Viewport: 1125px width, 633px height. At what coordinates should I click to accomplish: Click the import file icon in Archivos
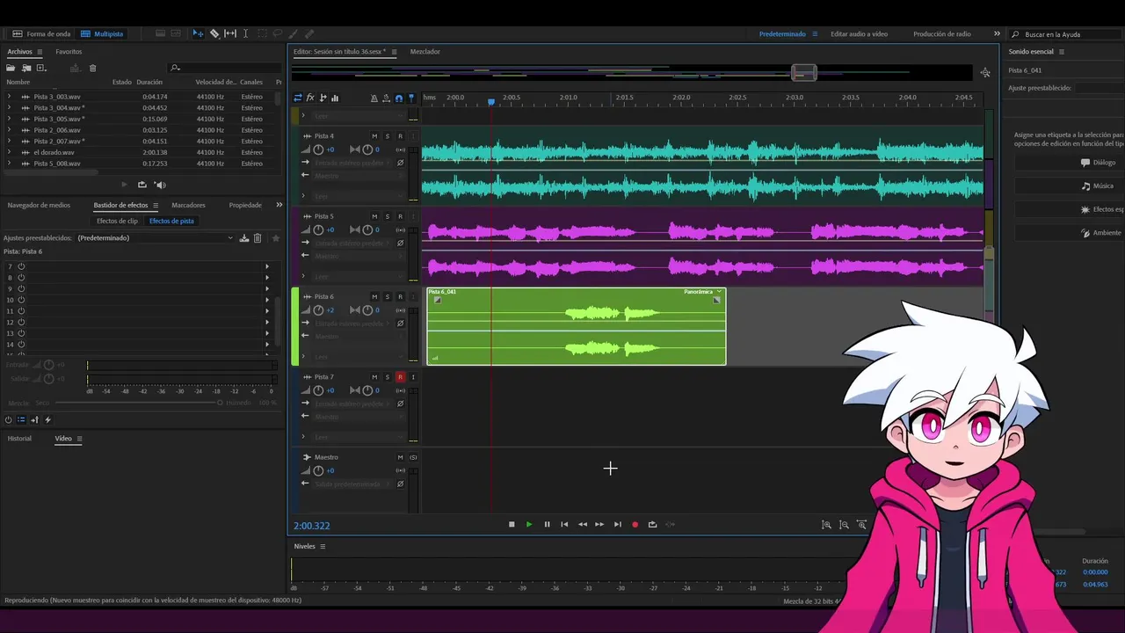[26, 68]
